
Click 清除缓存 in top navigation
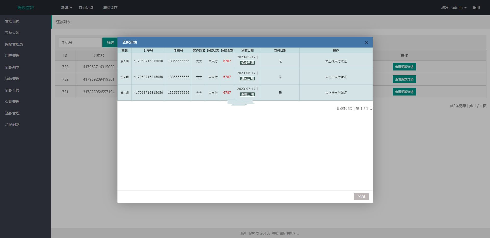click(x=110, y=8)
